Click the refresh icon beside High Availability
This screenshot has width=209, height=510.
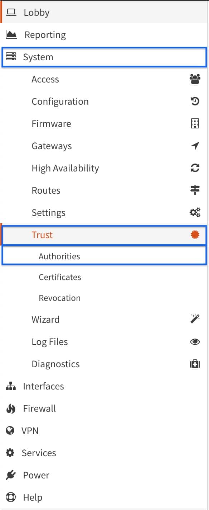195,168
